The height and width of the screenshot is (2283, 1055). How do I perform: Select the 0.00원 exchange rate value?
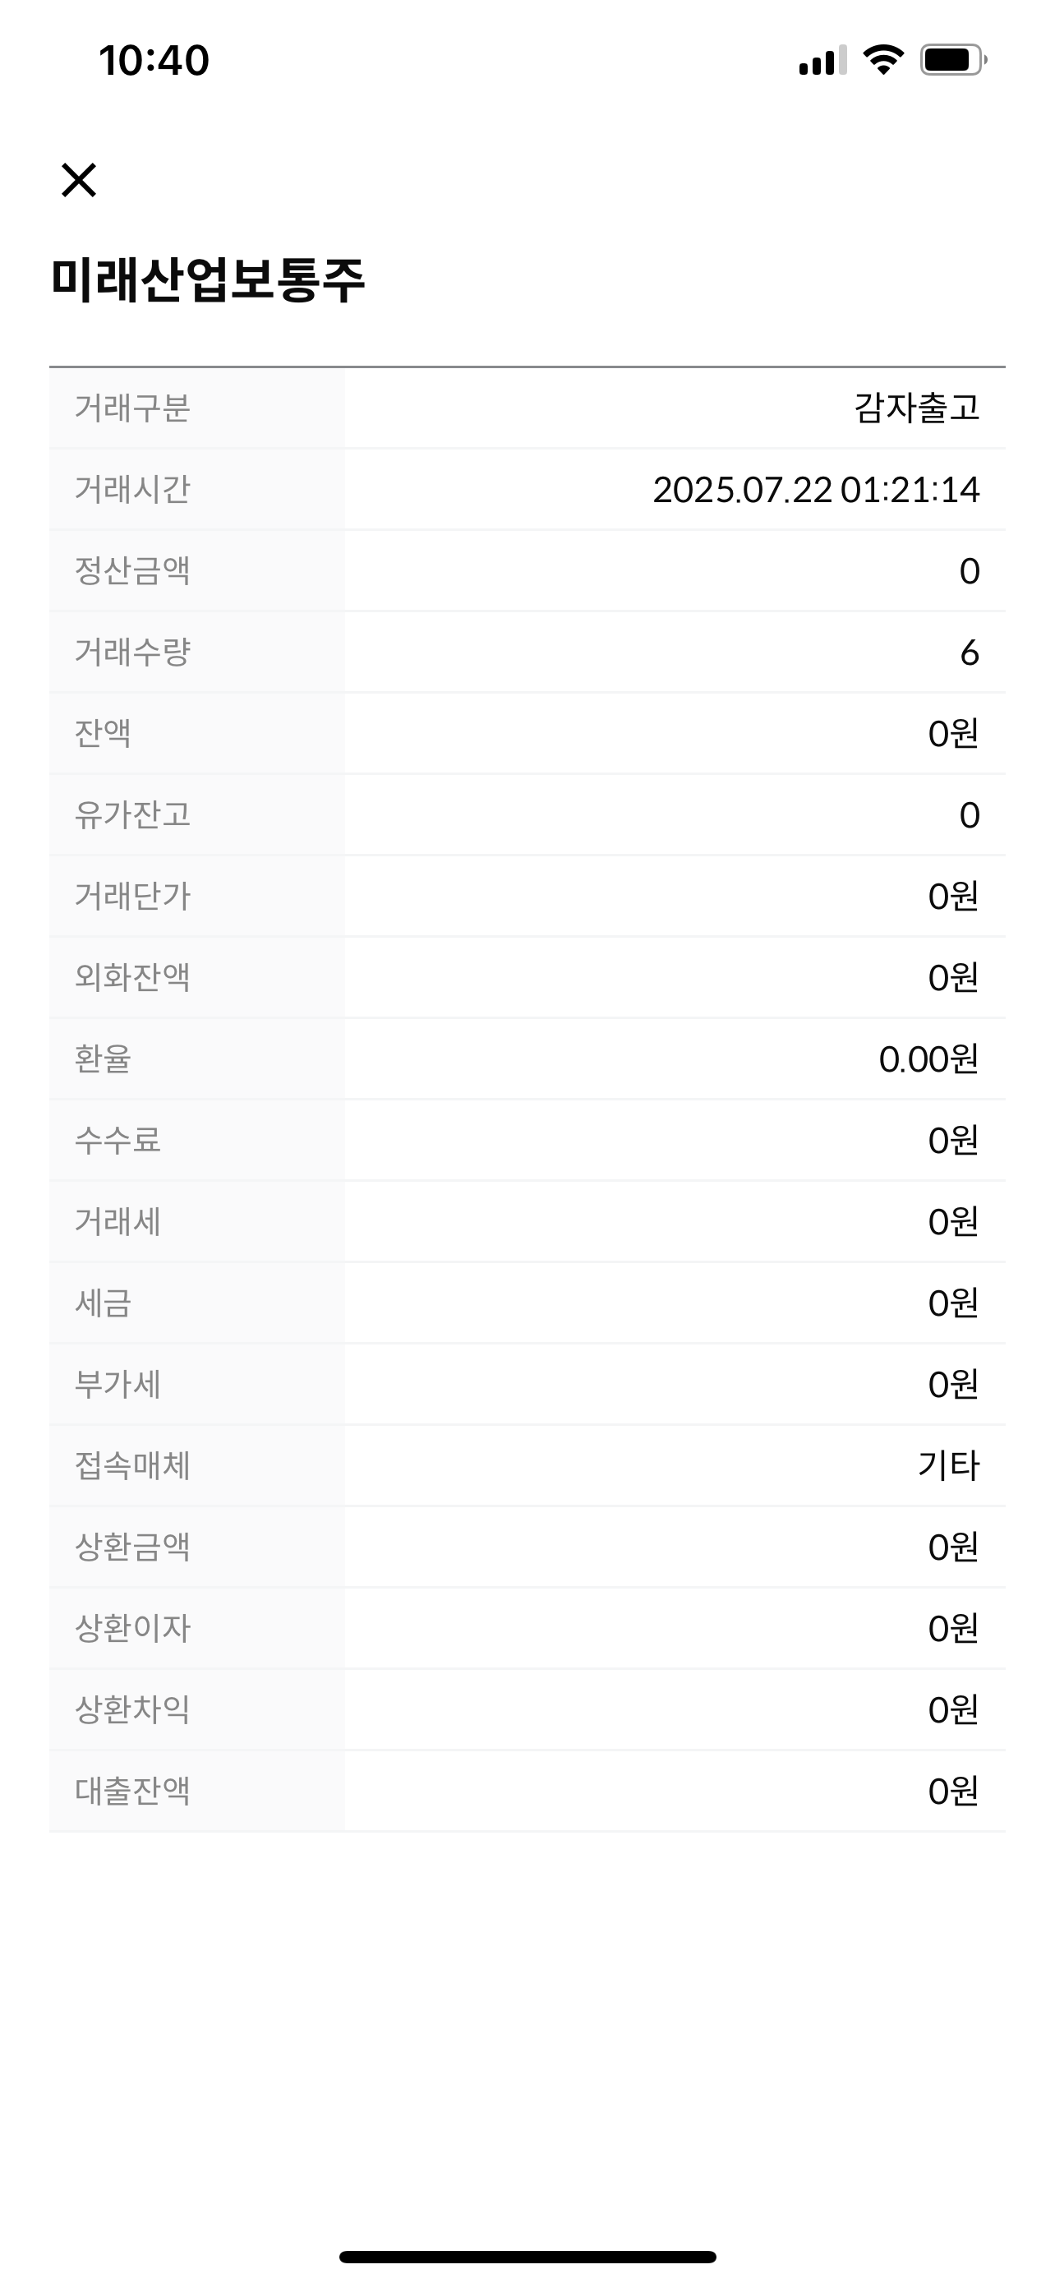(928, 1060)
